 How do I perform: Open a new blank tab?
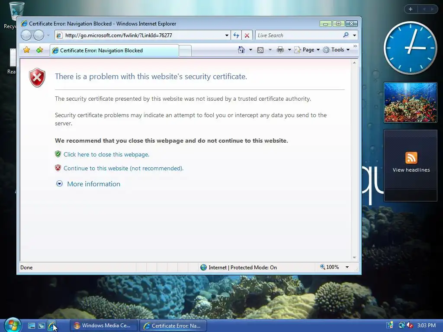(185, 51)
